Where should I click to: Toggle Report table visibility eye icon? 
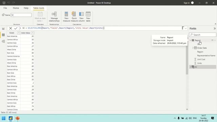pos(212,40)
